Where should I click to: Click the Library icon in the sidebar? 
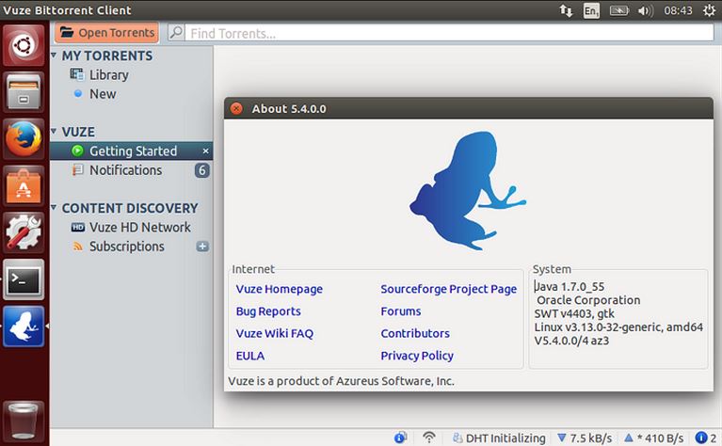pos(77,74)
